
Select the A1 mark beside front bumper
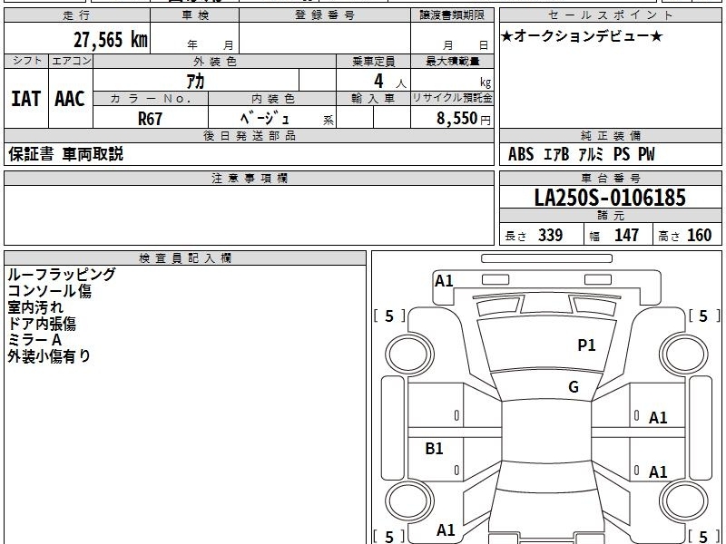444,281
